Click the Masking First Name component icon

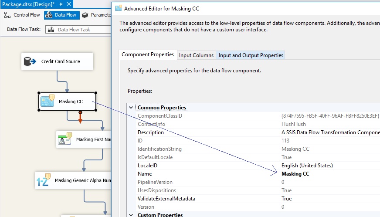(65, 139)
